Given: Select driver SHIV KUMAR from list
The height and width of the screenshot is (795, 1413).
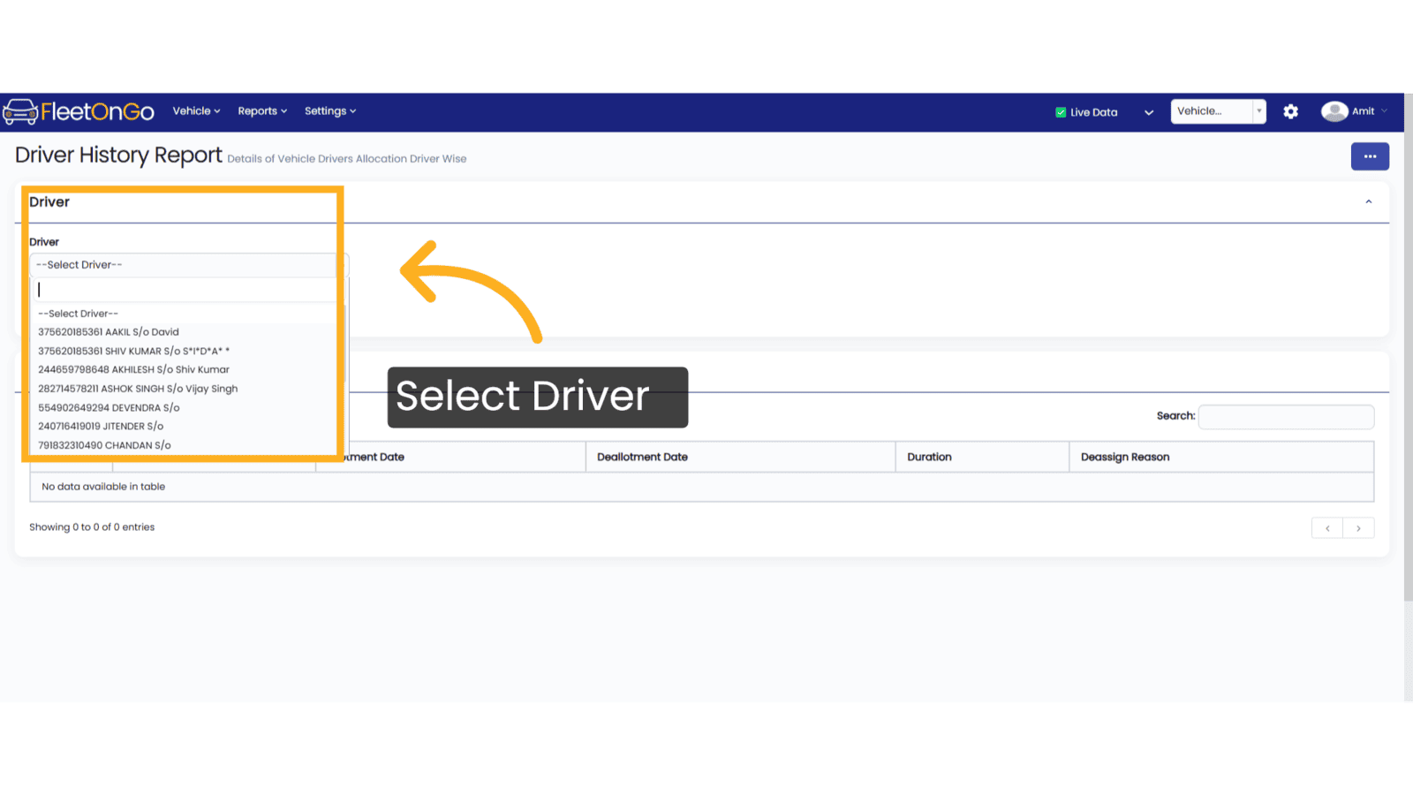Looking at the screenshot, I should point(187,351).
